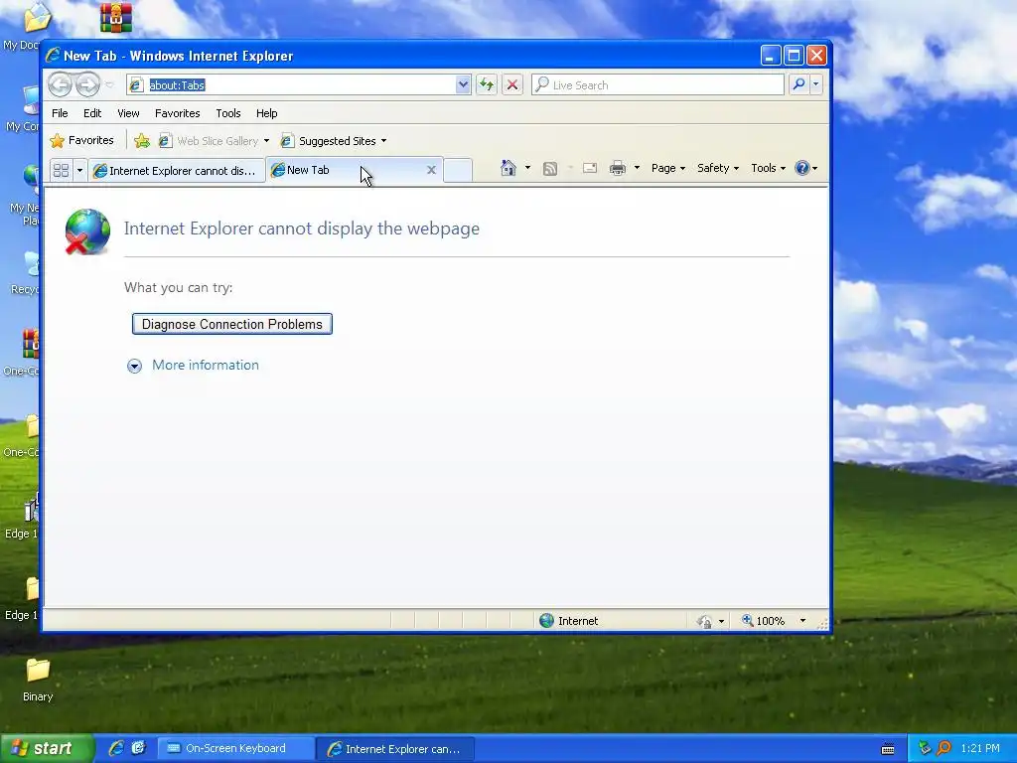Open command bar Tools menu

pyautogui.click(x=768, y=168)
